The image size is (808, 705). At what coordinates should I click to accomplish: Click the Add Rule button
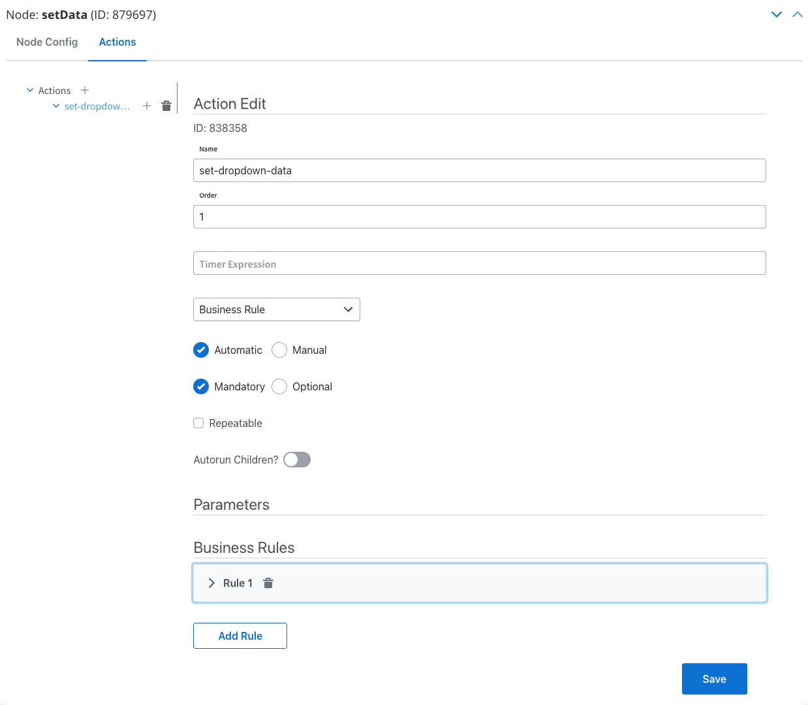[x=240, y=636]
